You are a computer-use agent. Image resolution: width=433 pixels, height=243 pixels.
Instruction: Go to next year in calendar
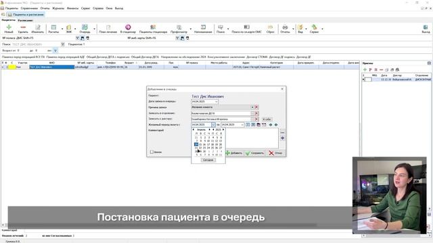(223, 130)
